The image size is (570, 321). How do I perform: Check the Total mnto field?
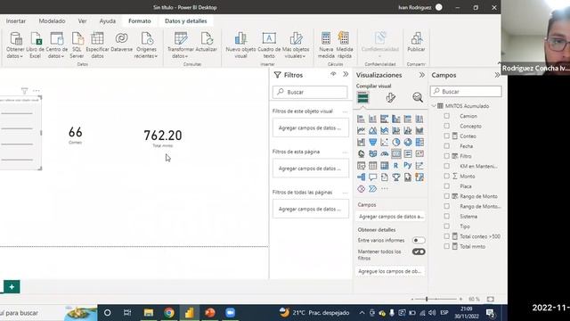pyautogui.click(x=446, y=246)
